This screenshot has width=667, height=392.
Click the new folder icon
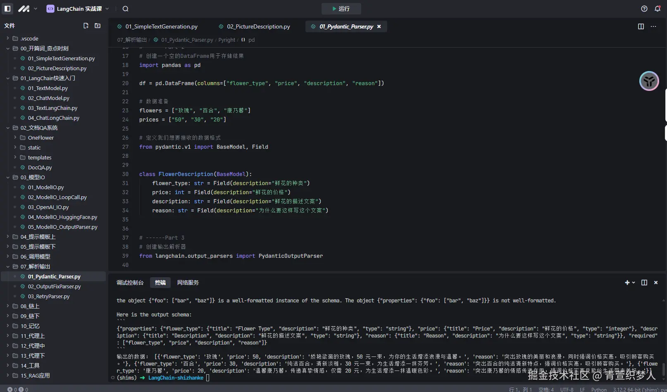coord(98,26)
